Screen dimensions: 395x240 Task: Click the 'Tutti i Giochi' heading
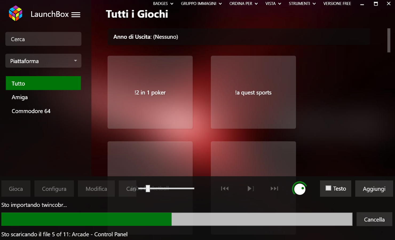click(137, 14)
